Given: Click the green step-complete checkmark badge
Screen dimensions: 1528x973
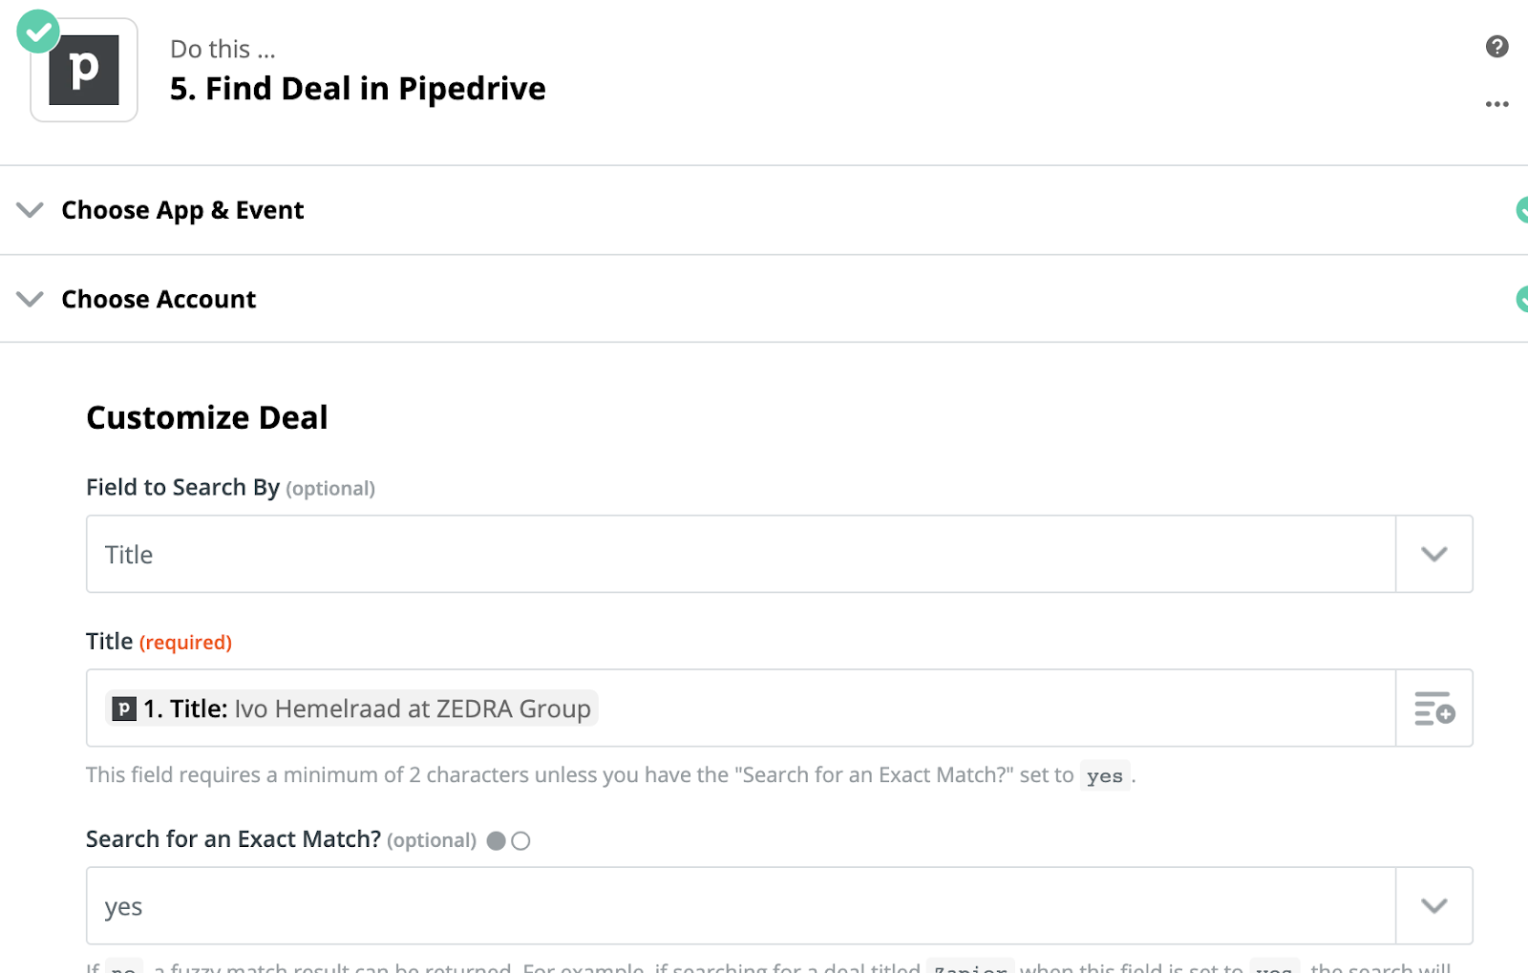Looking at the screenshot, I should pyautogui.click(x=38, y=32).
